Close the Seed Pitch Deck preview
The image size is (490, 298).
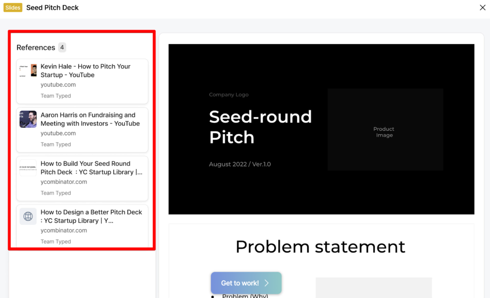pyautogui.click(x=482, y=7)
